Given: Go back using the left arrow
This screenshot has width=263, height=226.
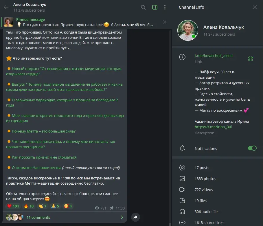Looking at the screenshot, I should 6,7.
